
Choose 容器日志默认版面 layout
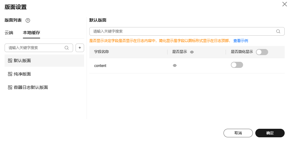(44, 87)
